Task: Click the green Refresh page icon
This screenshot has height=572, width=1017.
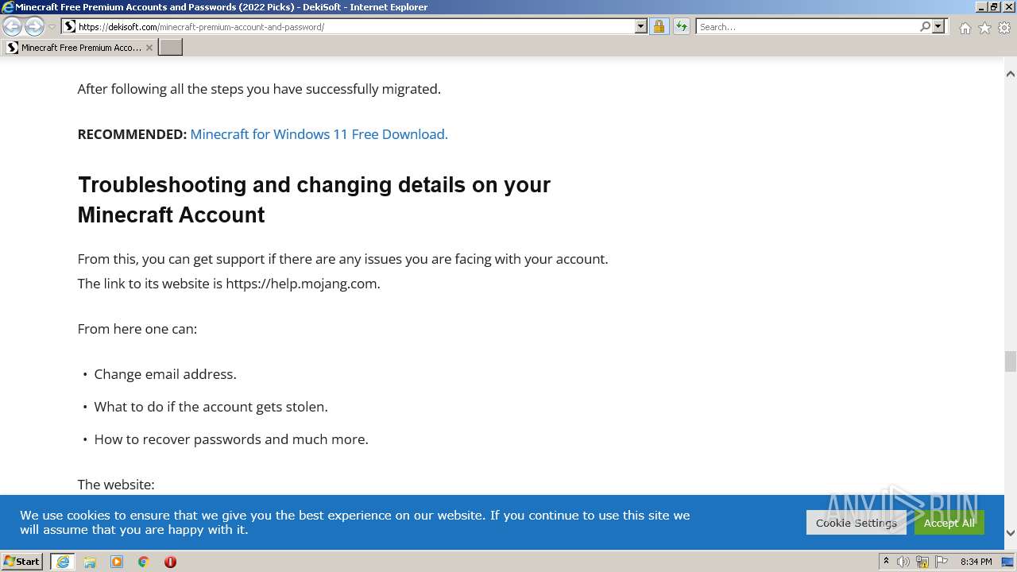Action: pos(682,27)
